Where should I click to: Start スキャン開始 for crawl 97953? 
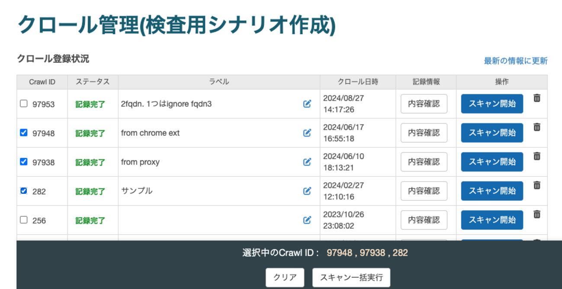492,104
